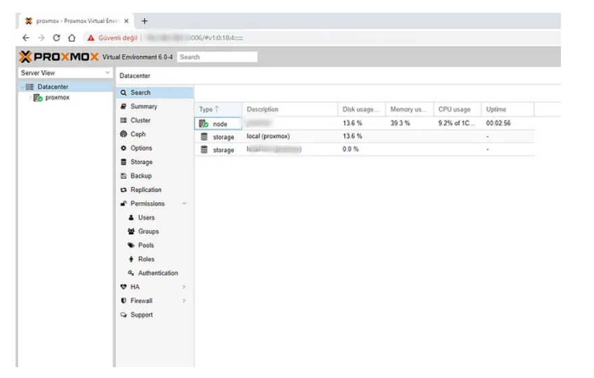
Task: Expand the Firewall submenu arrow
Action: (x=184, y=301)
